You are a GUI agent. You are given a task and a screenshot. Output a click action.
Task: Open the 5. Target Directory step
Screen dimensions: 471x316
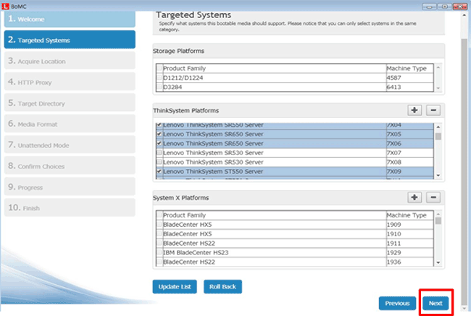[x=70, y=103]
